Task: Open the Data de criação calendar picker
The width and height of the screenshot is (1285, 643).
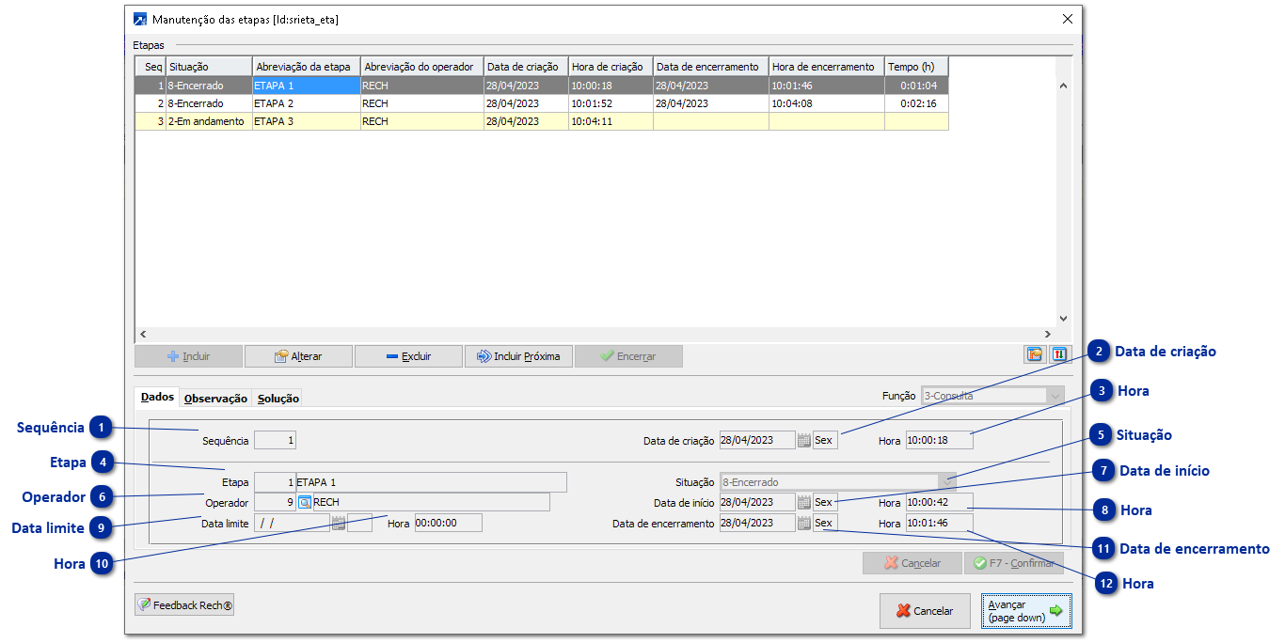Action: coord(803,441)
